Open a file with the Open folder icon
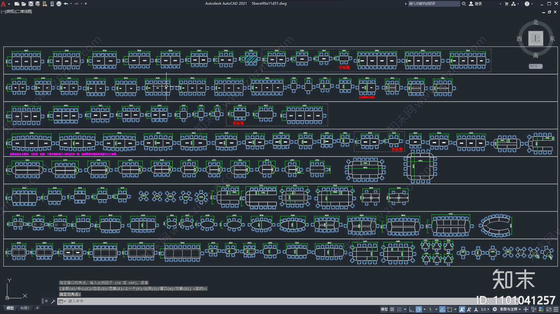The width and height of the screenshot is (560, 314). (23, 4)
